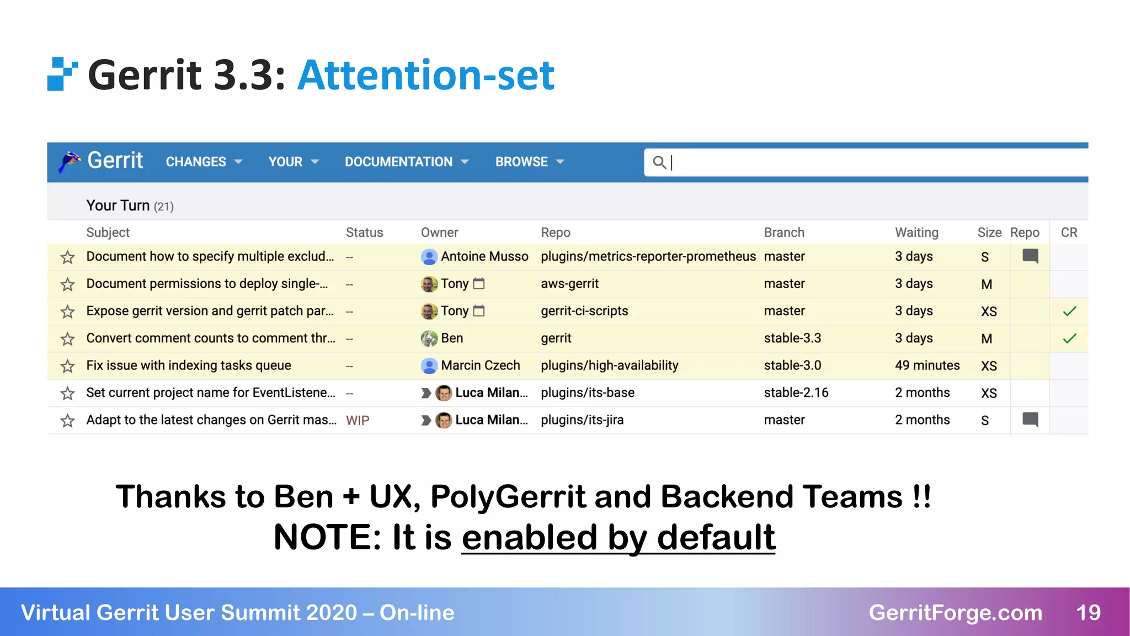This screenshot has width=1130, height=636.
Task: Click the Gerrit bird logo icon
Action: click(x=70, y=161)
